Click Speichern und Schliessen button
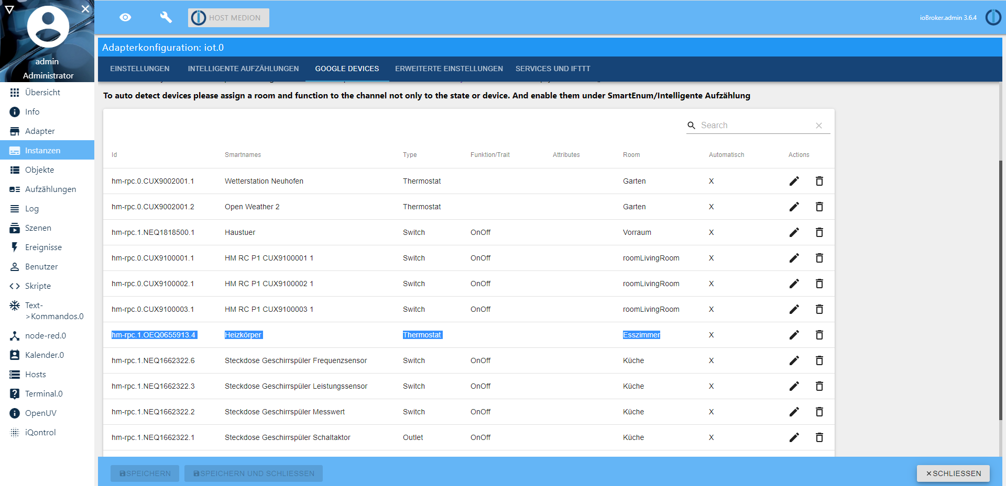Image resolution: width=1006 pixels, height=486 pixels. point(254,473)
